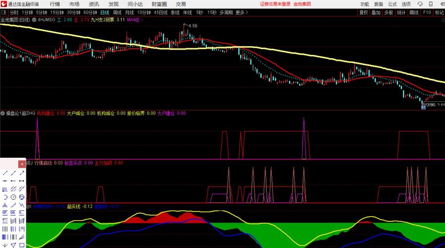Select the mountain peaks wave tool
Screen dimensions: 445x248
(5, 205)
